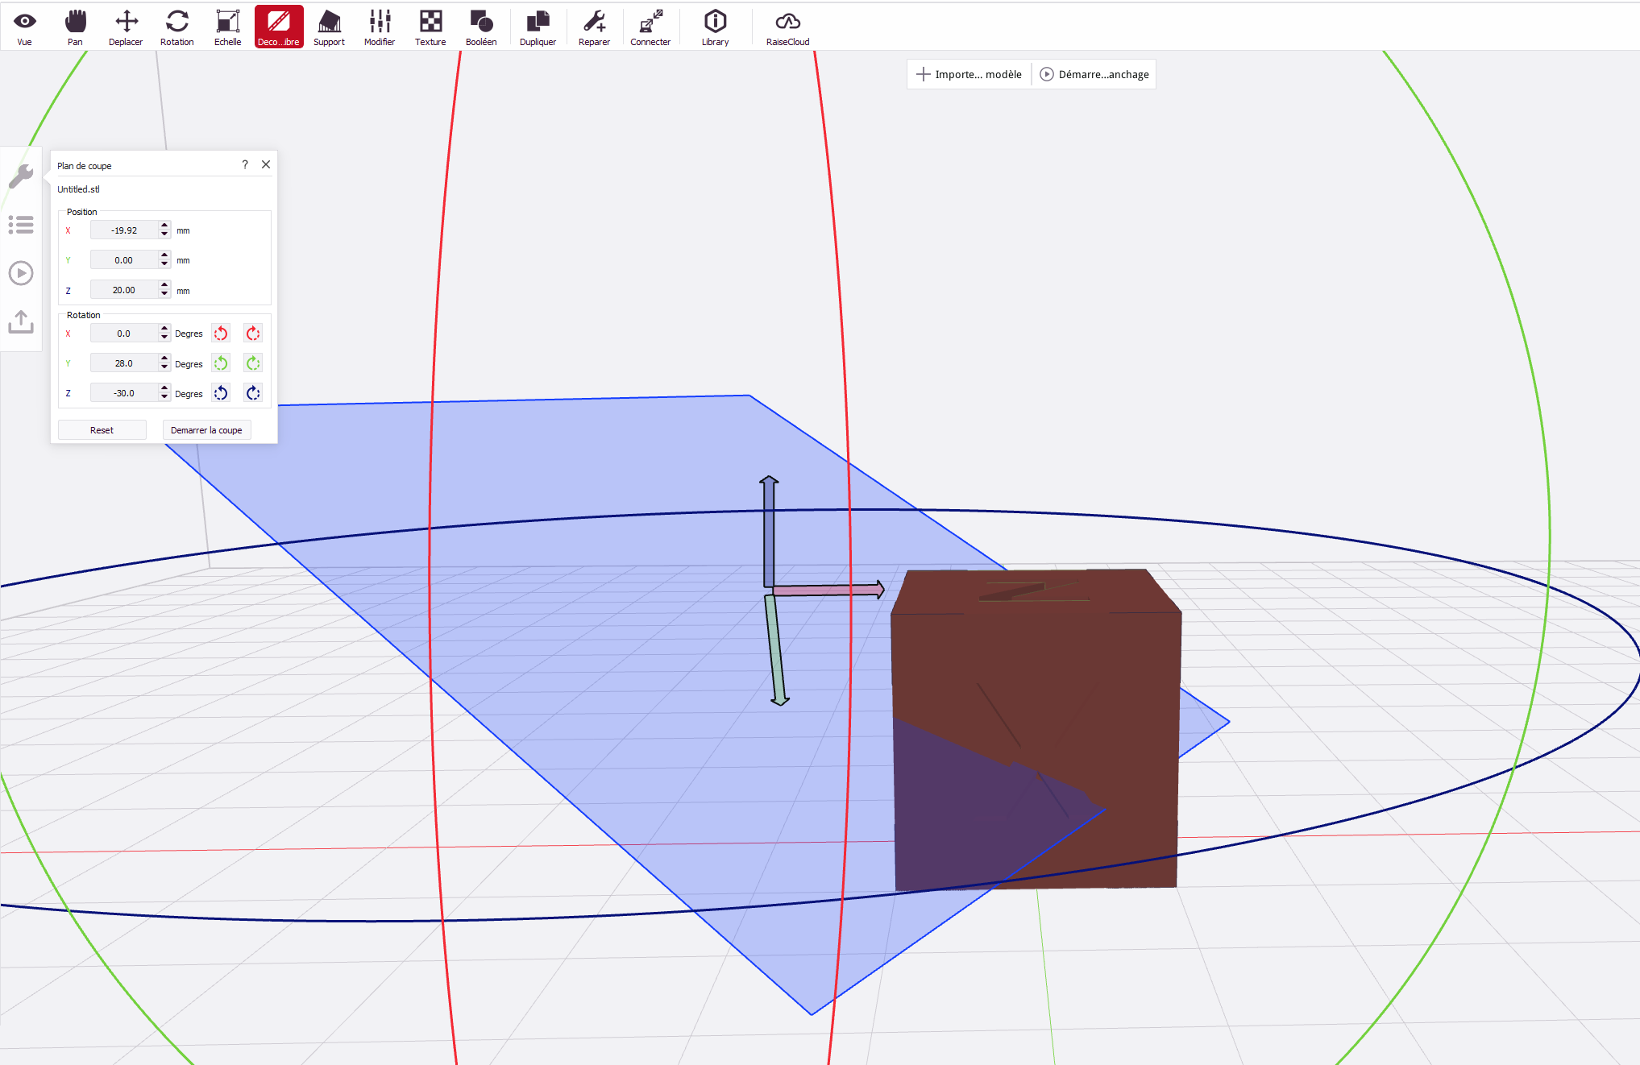Open the model list sidebar icon

[21, 225]
